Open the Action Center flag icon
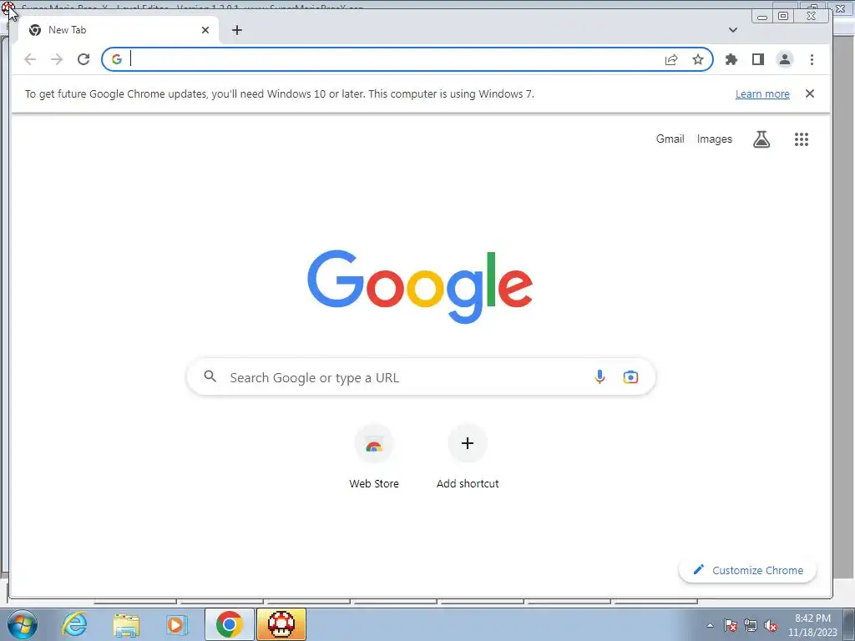This screenshot has height=641, width=855. click(731, 625)
